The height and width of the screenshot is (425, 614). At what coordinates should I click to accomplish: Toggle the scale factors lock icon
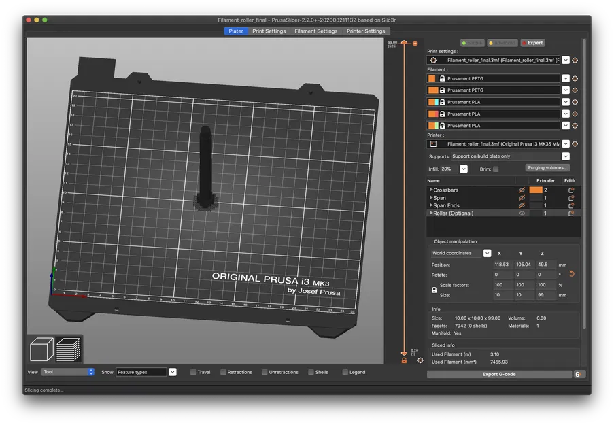pos(434,290)
